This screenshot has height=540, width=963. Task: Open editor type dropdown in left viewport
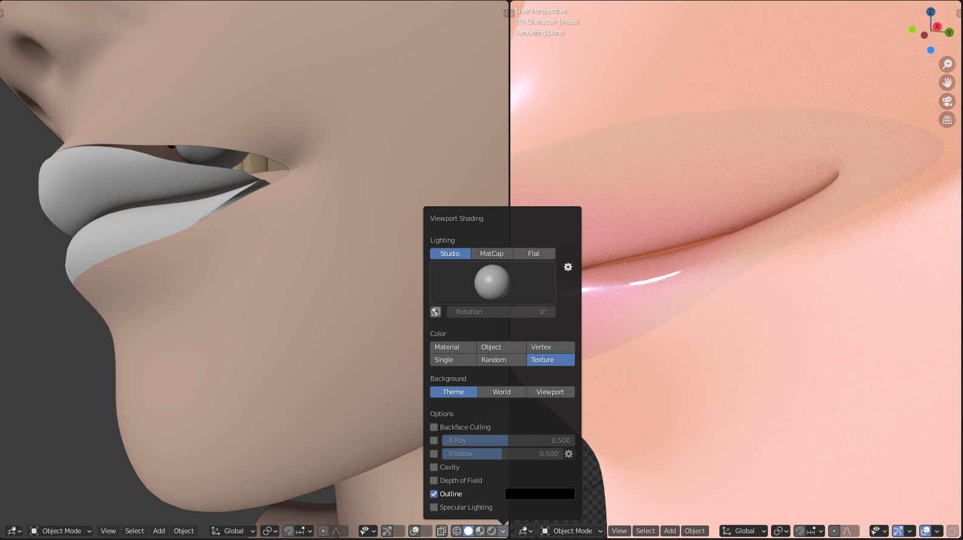14,531
